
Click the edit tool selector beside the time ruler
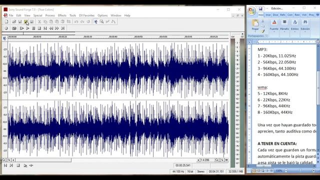click(x=4, y=38)
